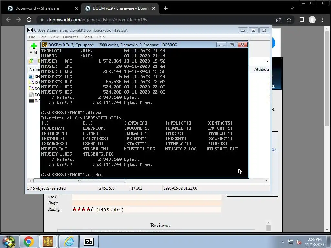The width and height of the screenshot is (331, 248).
Task: Click the star rating on the Doomworld page
Action: coord(84,209)
